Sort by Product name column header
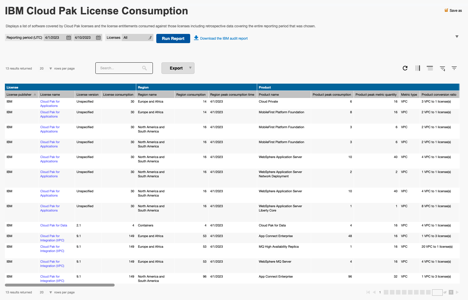Image resolution: width=468 pixels, height=300 pixels. (x=269, y=95)
